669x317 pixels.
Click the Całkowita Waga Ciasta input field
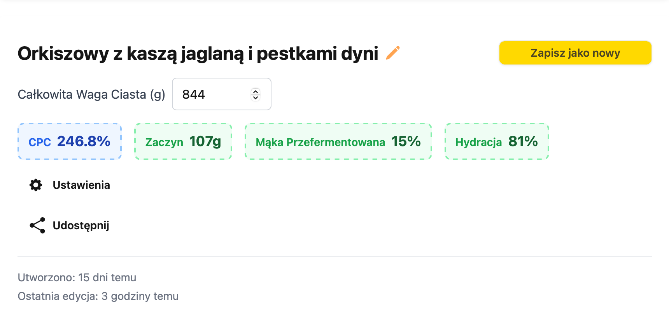[x=222, y=94]
